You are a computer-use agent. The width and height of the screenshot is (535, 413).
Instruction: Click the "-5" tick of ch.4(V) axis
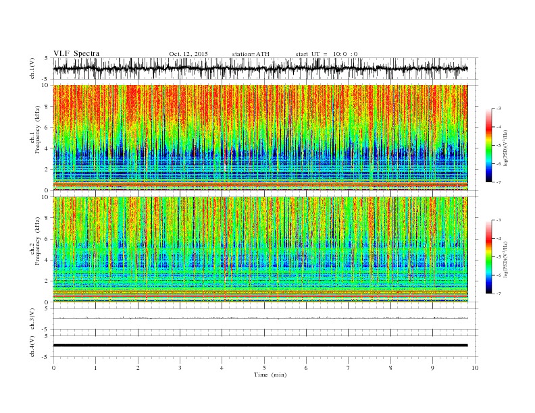[x=46, y=357]
